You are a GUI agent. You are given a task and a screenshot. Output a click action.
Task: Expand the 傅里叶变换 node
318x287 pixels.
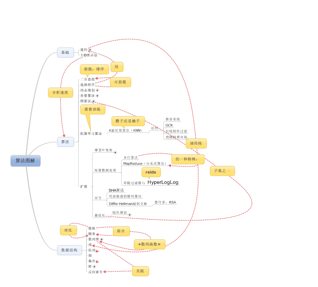point(115,152)
